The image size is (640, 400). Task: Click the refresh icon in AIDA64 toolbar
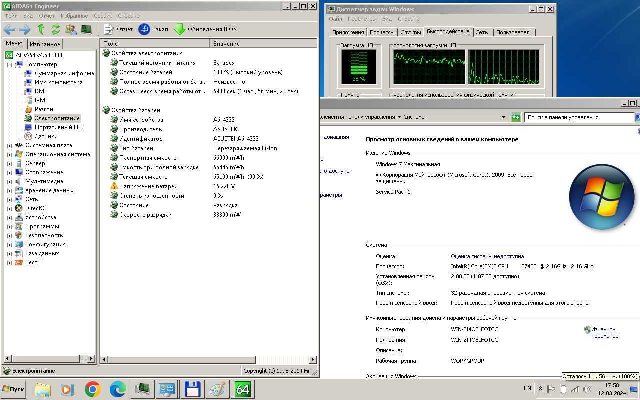(55, 29)
